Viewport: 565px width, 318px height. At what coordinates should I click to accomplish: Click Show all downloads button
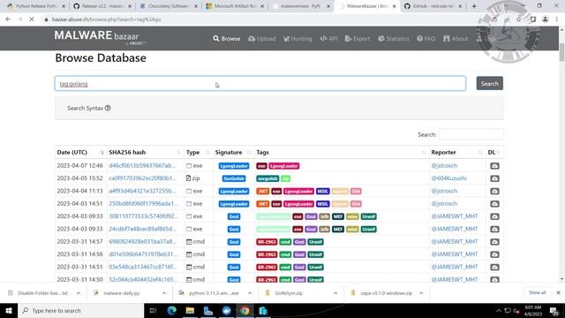(x=538, y=292)
